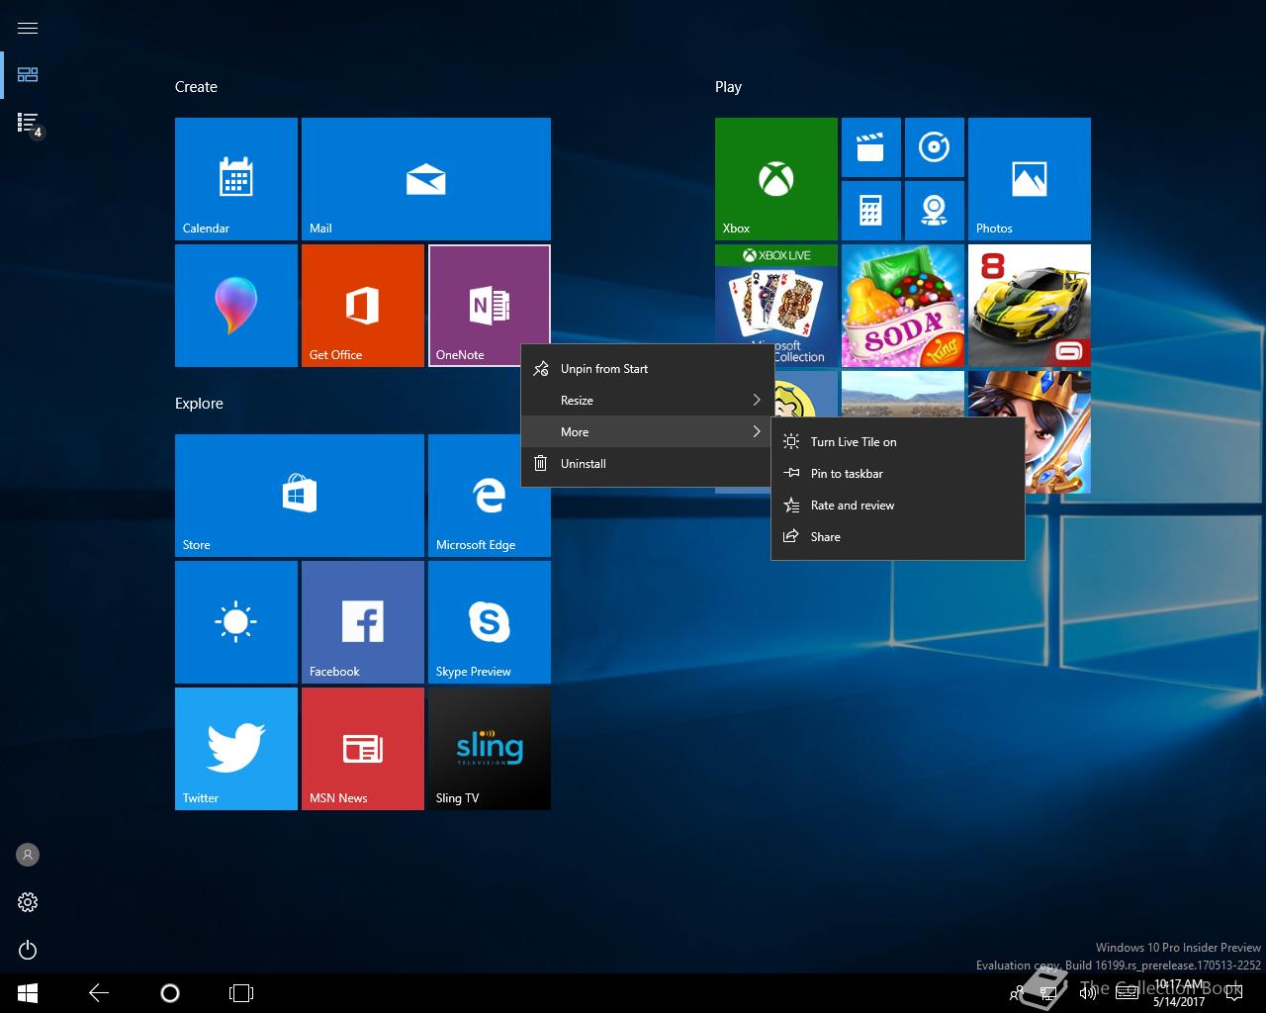The image size is (1266, 1013).
Task: Select Share in submenu
Action: (898, 536)
